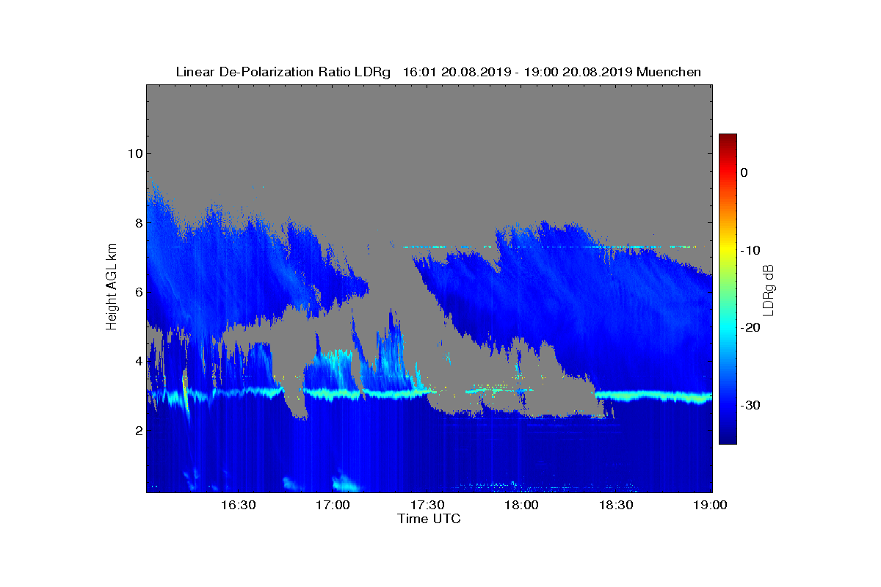This screenshot has height=587, width=881.
Task: Click the '17:30' time axis label
Action: click(427, 506)
